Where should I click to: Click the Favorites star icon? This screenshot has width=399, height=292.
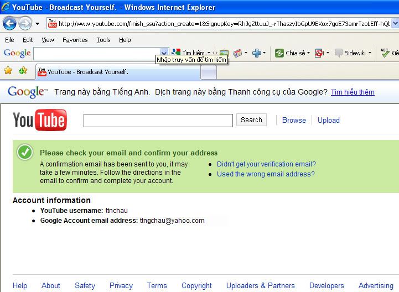coord(8,70)
